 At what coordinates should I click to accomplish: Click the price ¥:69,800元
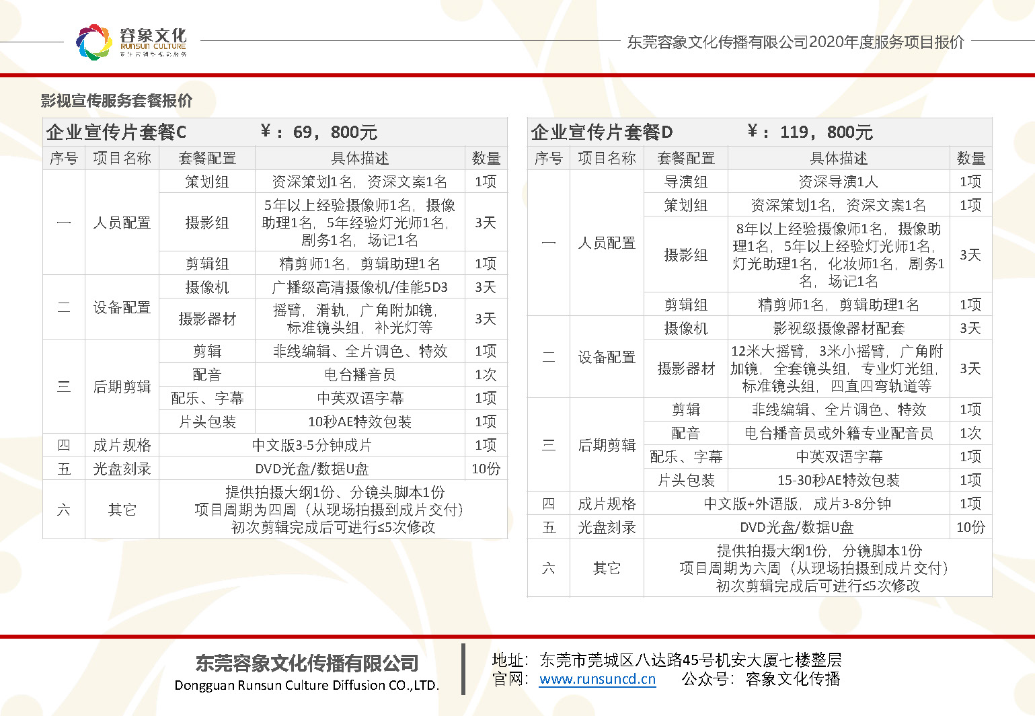319,132
